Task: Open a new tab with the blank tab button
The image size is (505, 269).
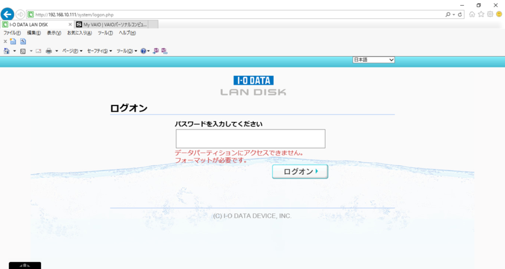Action: 153,25
